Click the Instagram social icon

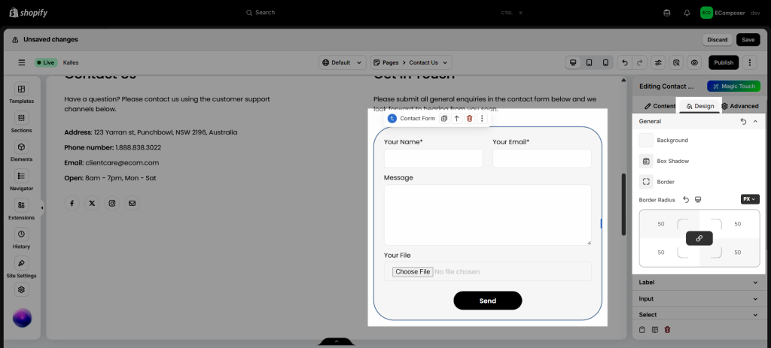click(x=112, y=203)
